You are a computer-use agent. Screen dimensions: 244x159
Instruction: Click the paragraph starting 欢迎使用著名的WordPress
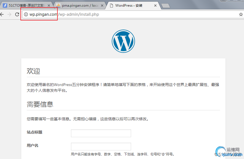pyautogui.click(x=123, y=87)
